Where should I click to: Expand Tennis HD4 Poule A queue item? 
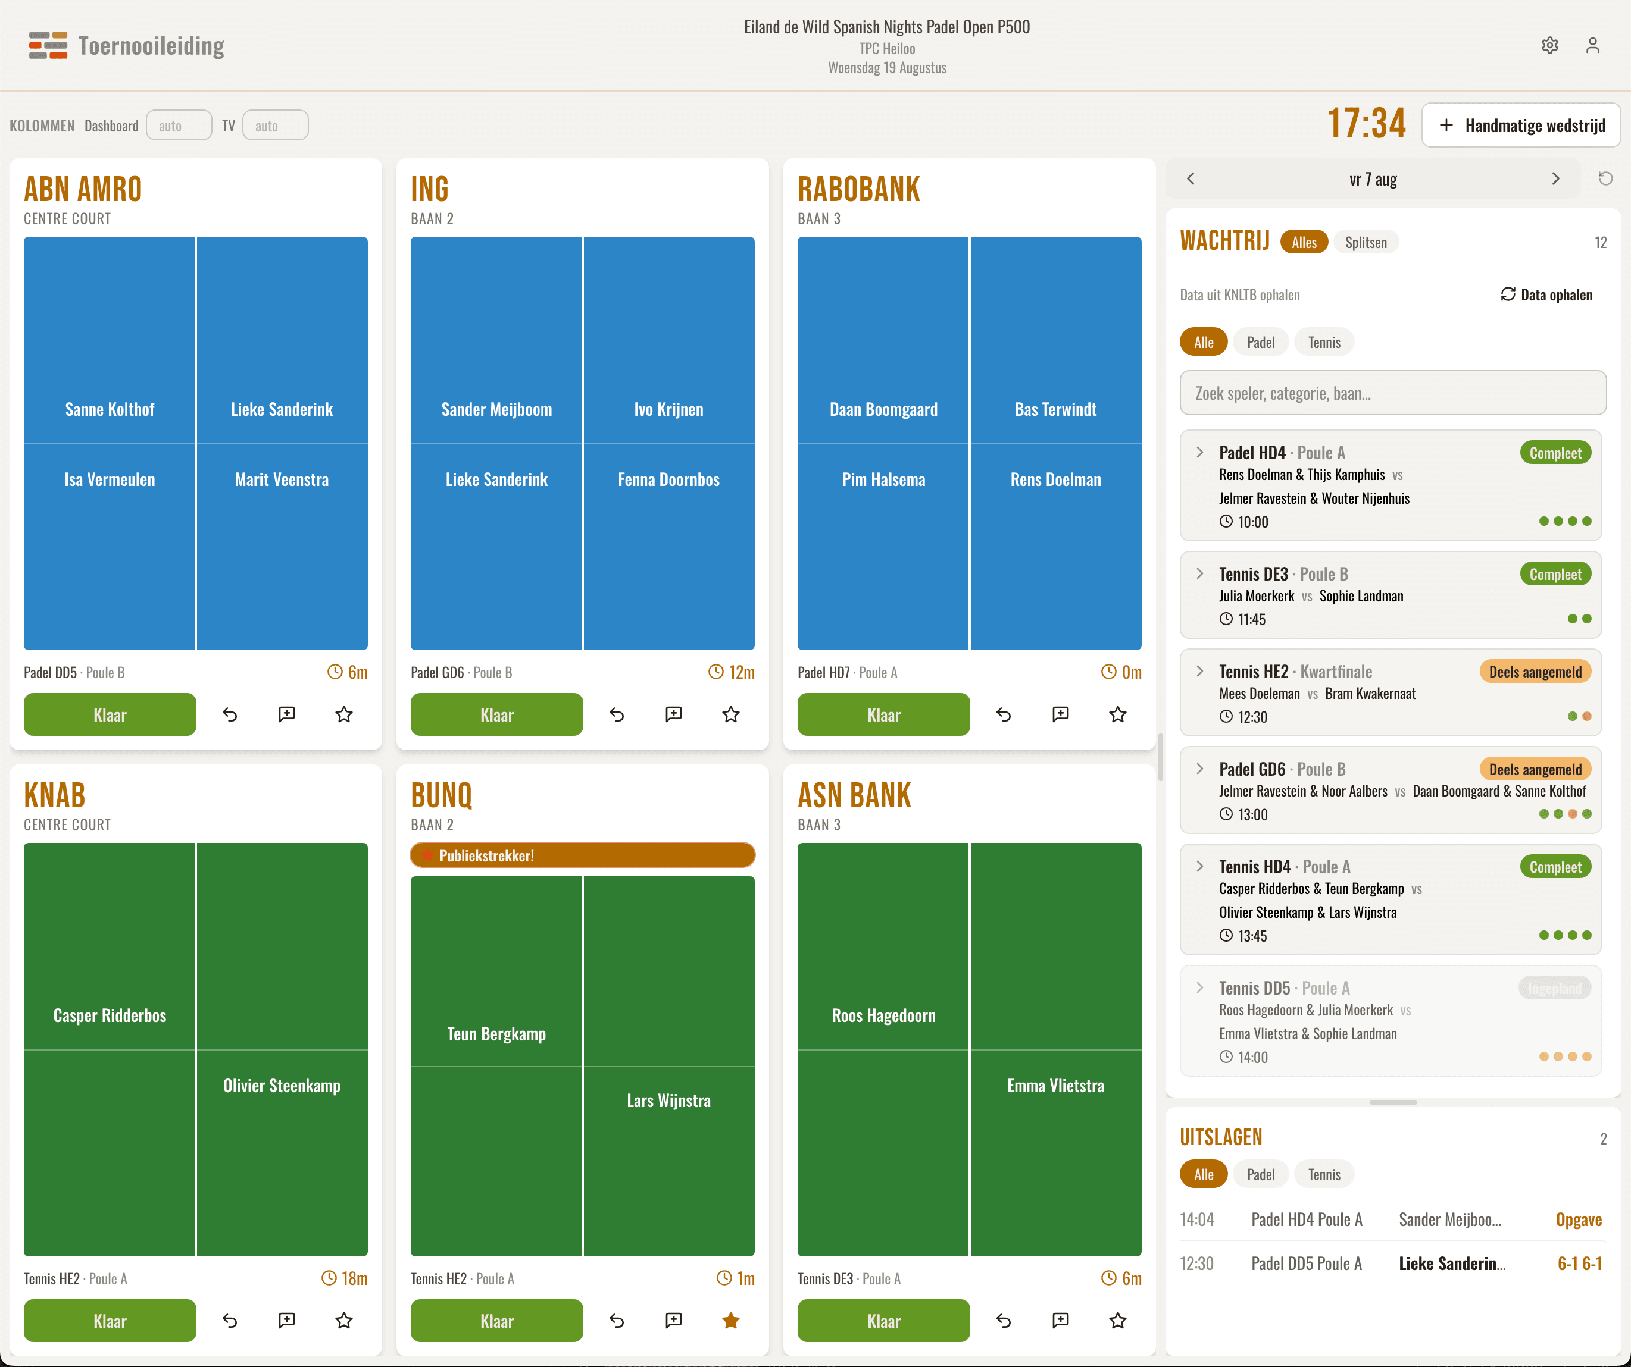(1200, 866)
